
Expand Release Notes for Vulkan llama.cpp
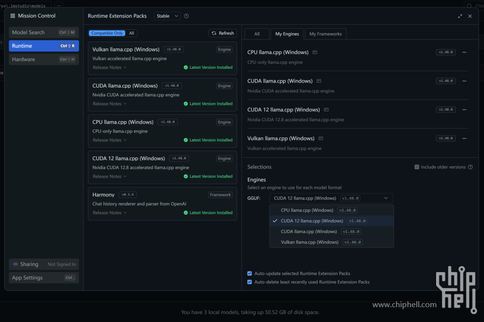point(110,67)
